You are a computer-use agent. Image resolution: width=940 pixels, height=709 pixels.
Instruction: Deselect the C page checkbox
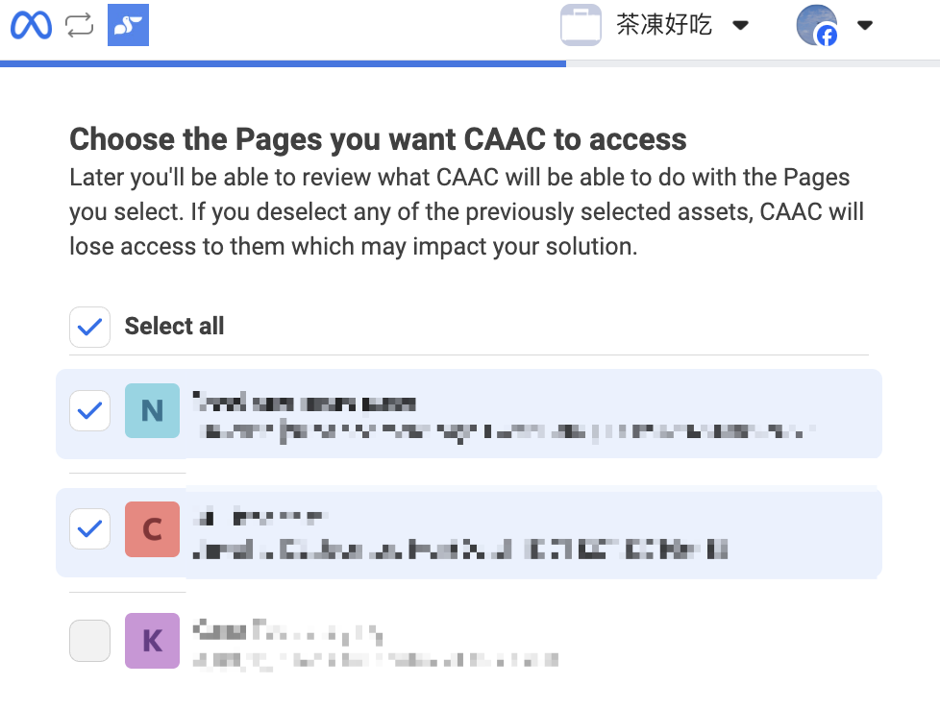coord(90,529)
